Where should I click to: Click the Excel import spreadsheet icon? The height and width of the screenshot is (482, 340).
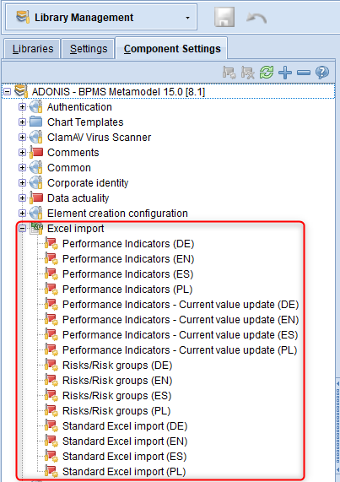coord(36,229)
